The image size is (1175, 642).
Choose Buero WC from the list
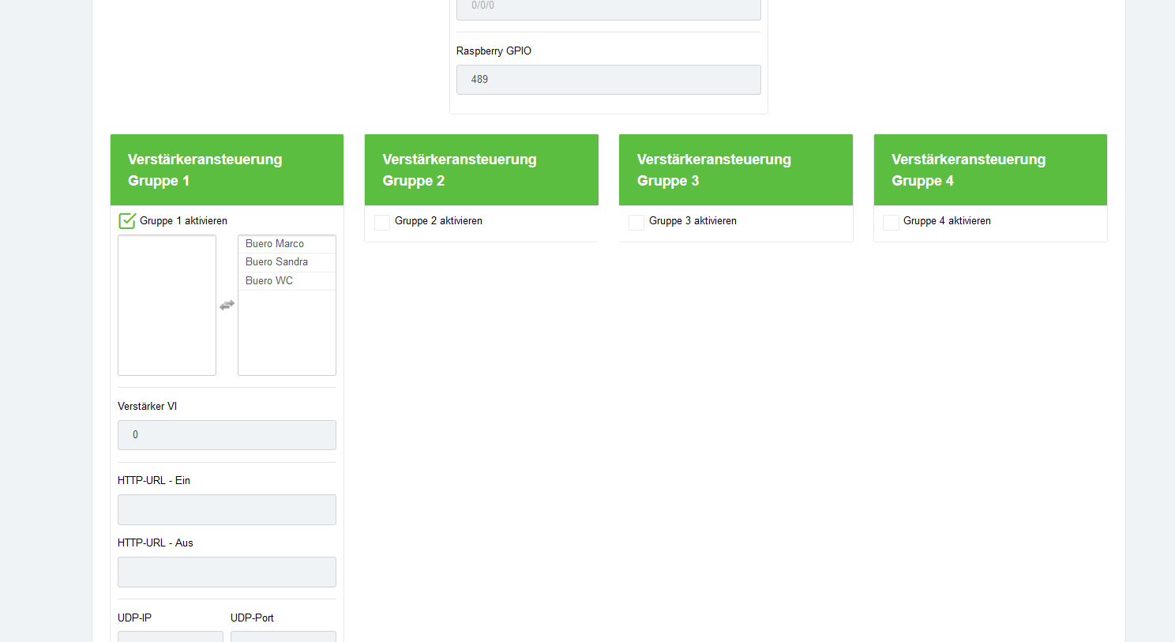pos(269,281)
